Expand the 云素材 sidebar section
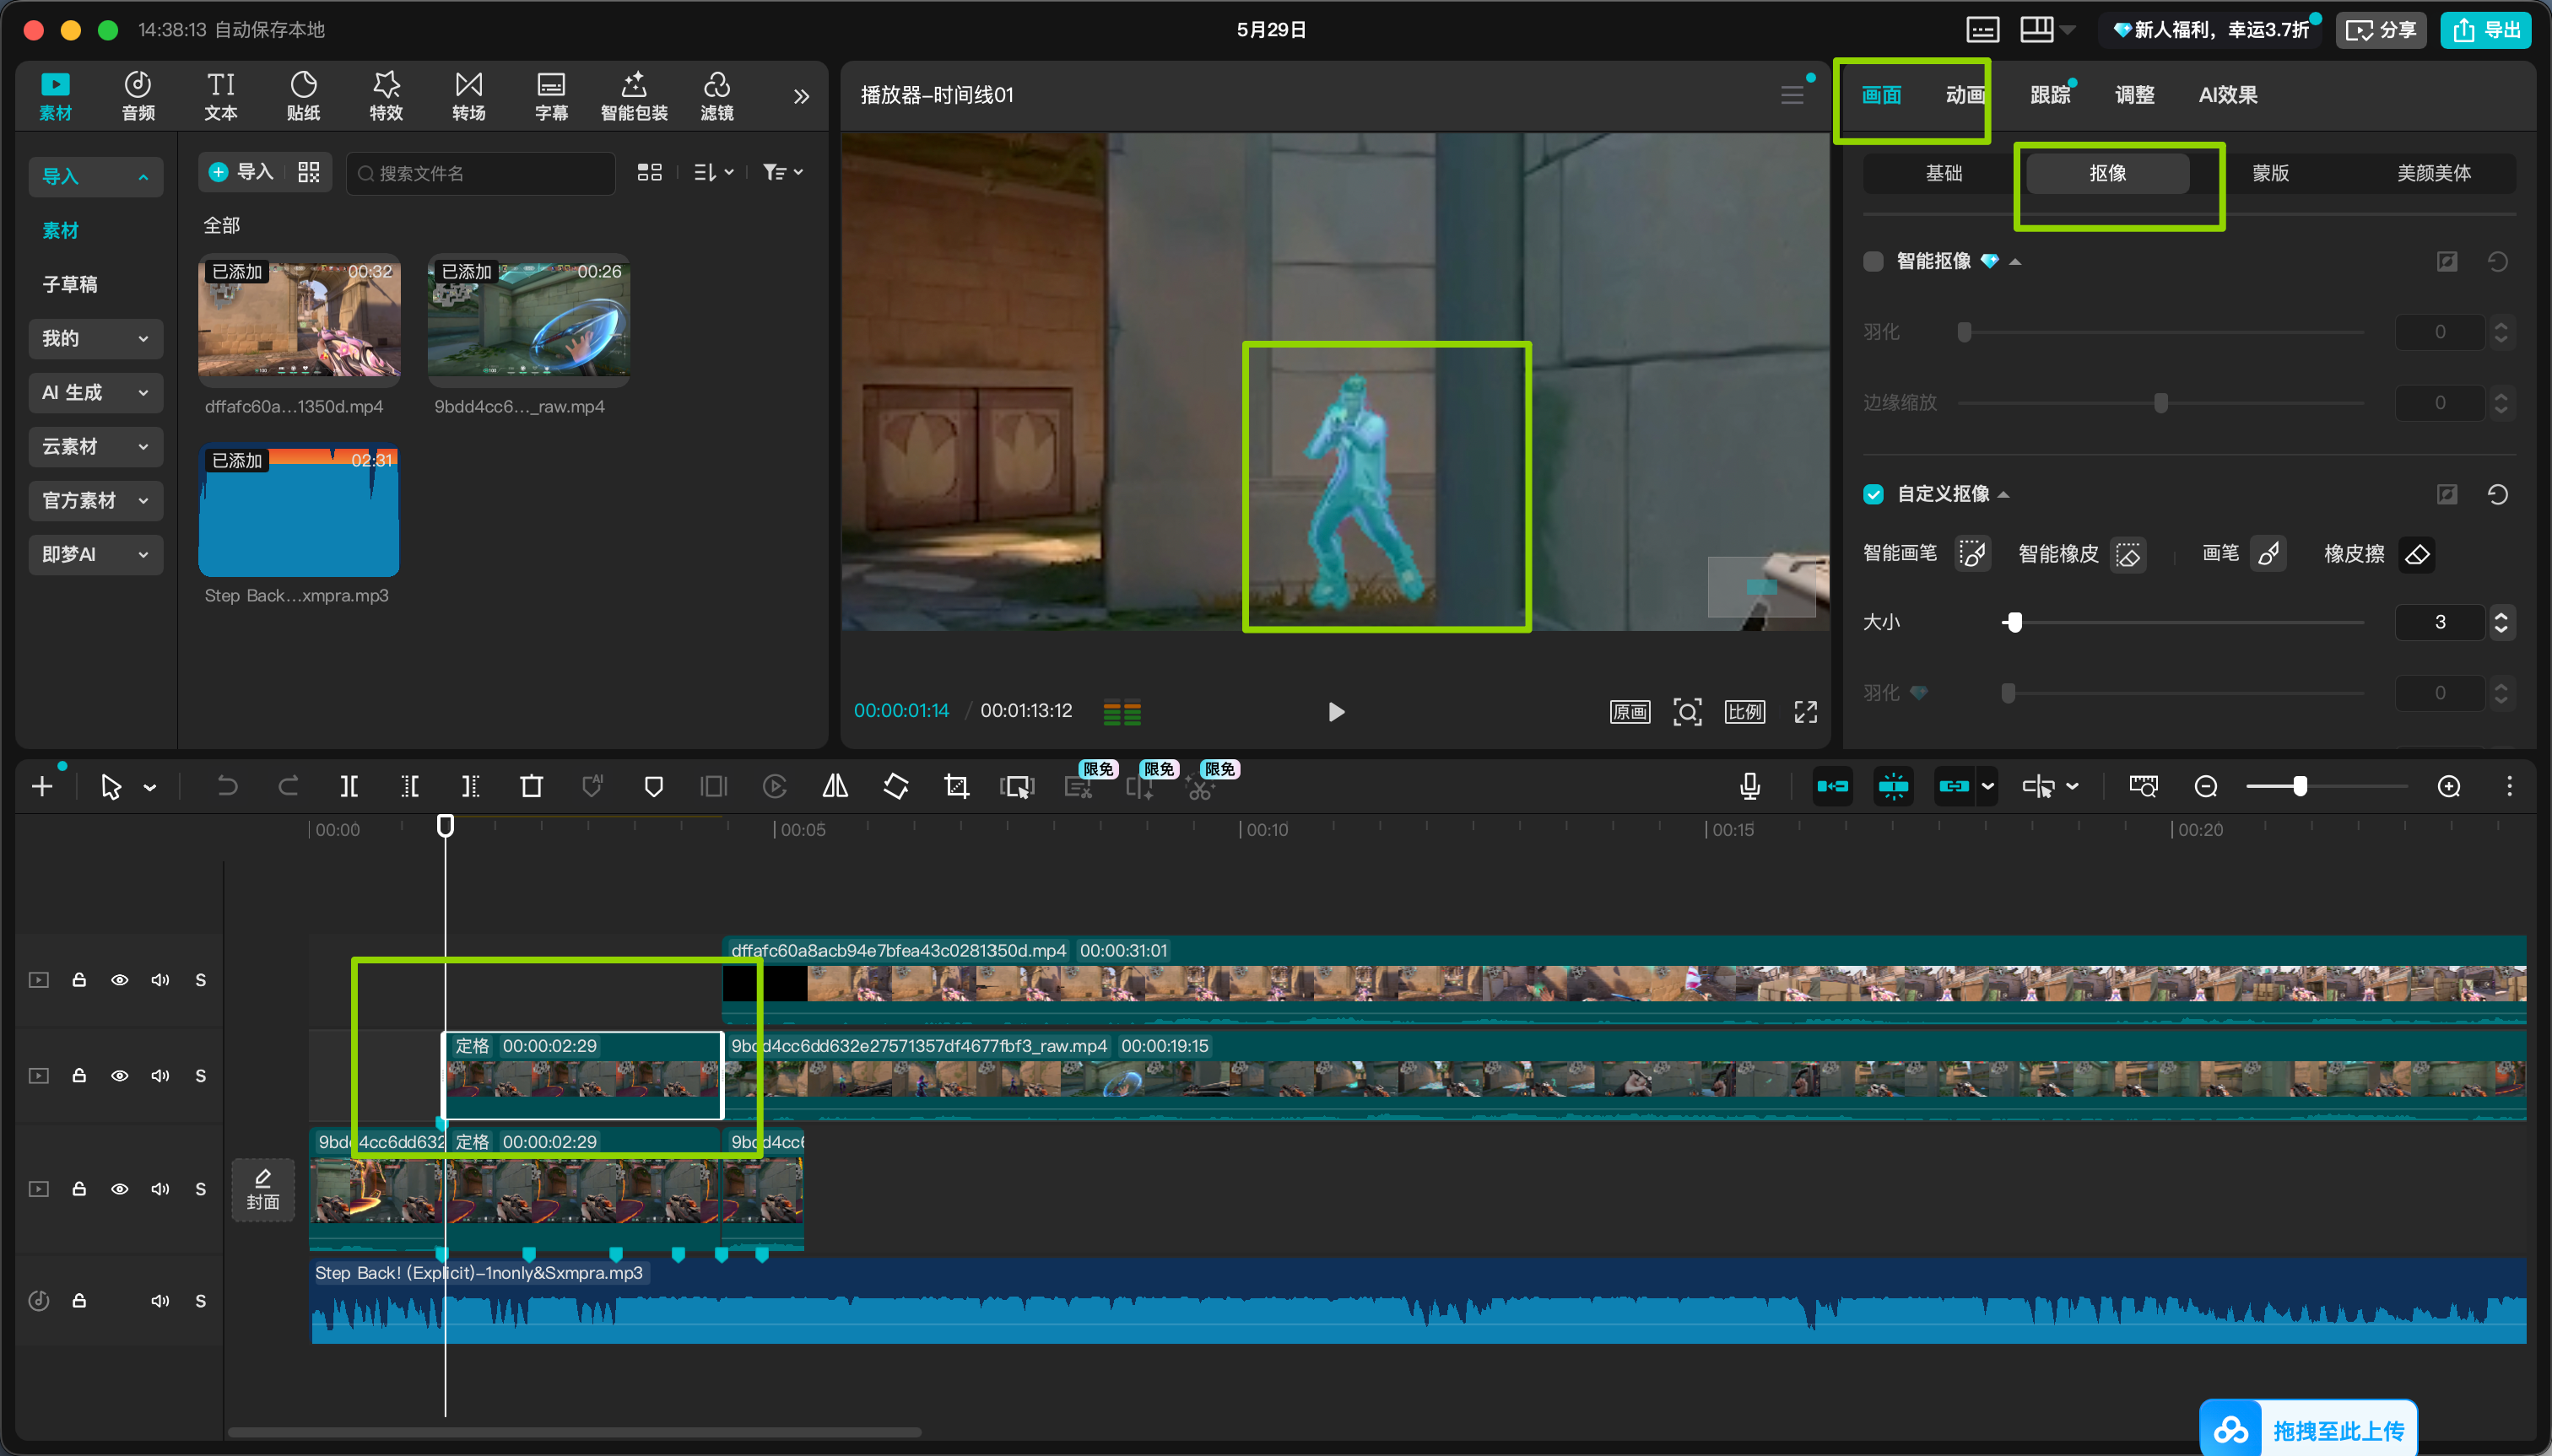The width and height of the screenshot is (2552, 1456). click(95, 447)
